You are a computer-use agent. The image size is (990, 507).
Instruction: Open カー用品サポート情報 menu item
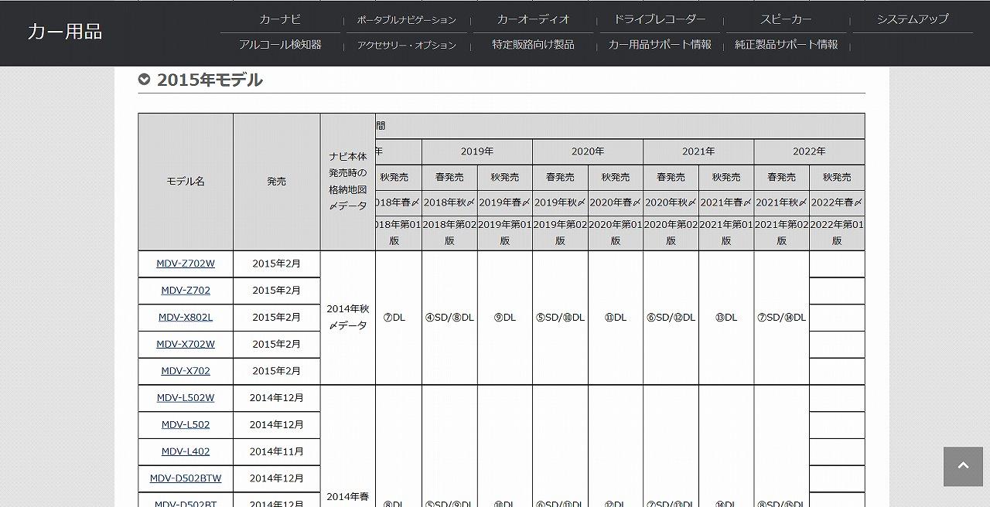pos(660,45)
